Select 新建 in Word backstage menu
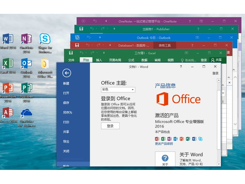 (x=66, y=83)
